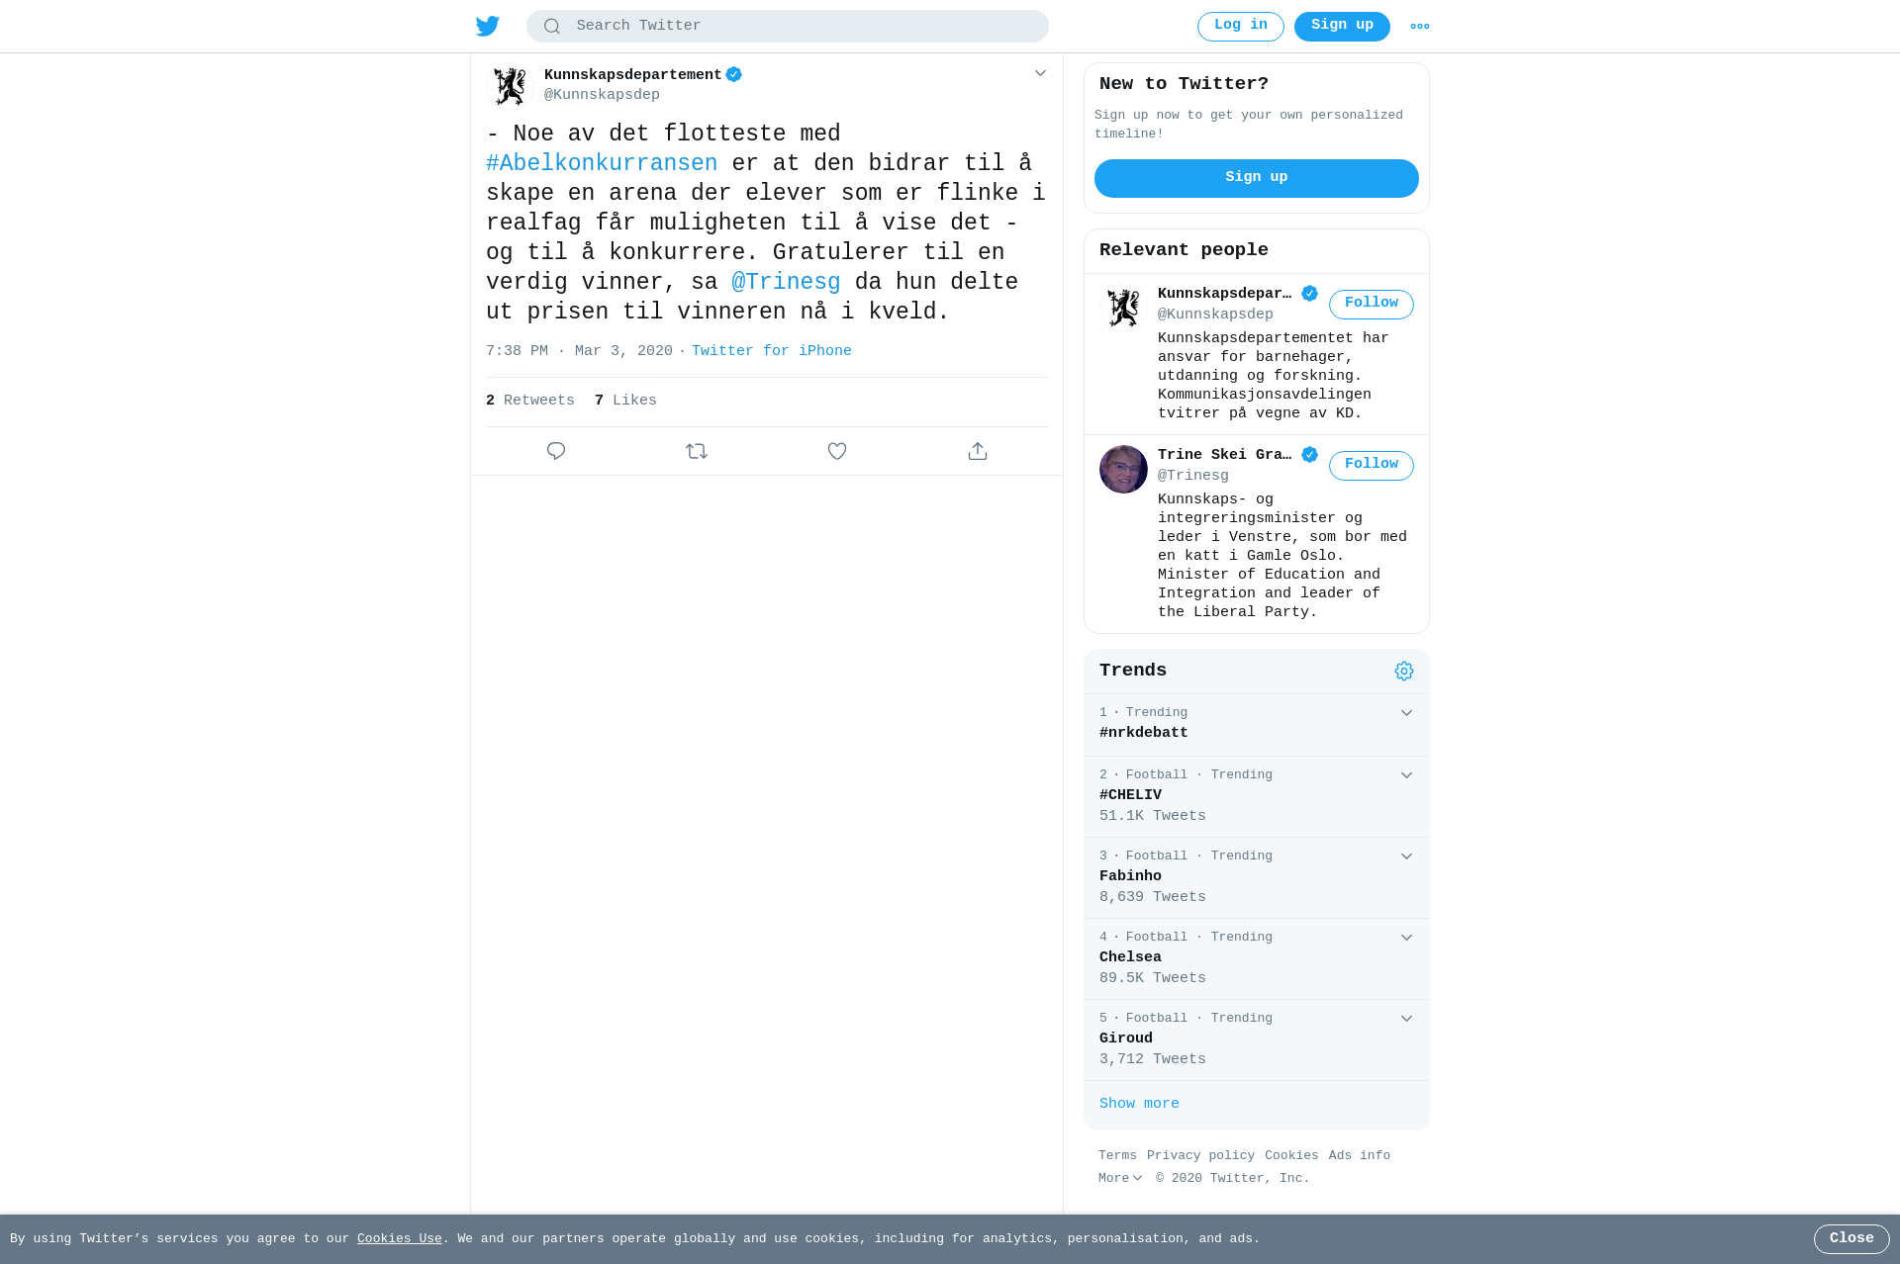Retweet the Kunnskapsdepartement tweet
The width and height of the screenshot is (1900, 1264).
pyautogui.click(x=697, y=451)
